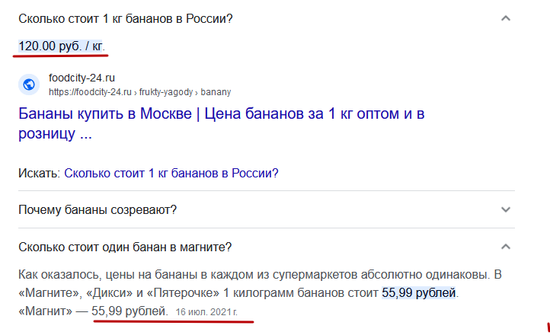Click the "Почему бананы созревают?" question text
Viewport: 550px width, 335px height.
click(x=98, y=210)
